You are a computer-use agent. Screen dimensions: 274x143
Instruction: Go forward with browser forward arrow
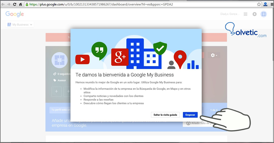pyautogui.click(x=9, y=4)
